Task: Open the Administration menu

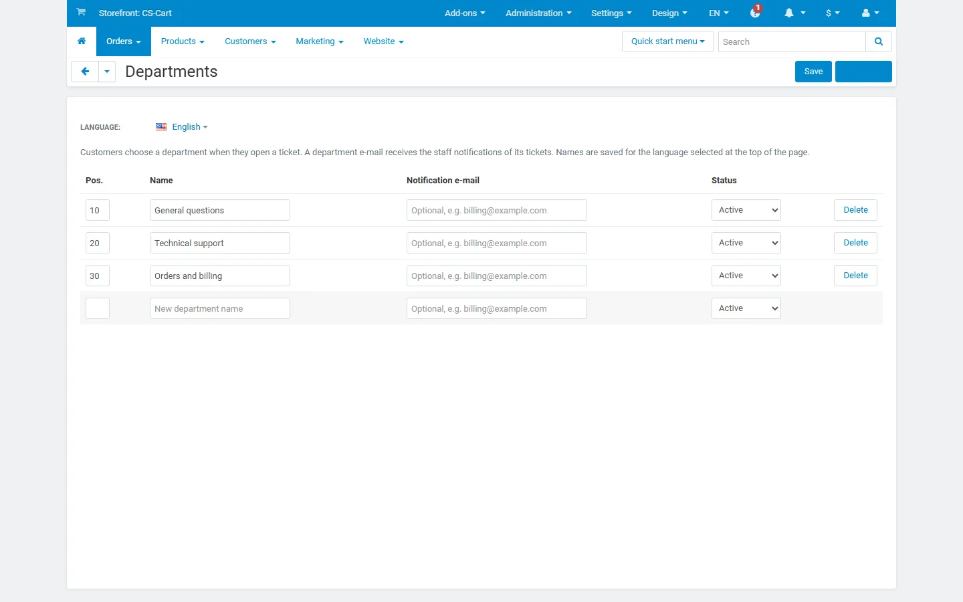Action: click(538, 13)
